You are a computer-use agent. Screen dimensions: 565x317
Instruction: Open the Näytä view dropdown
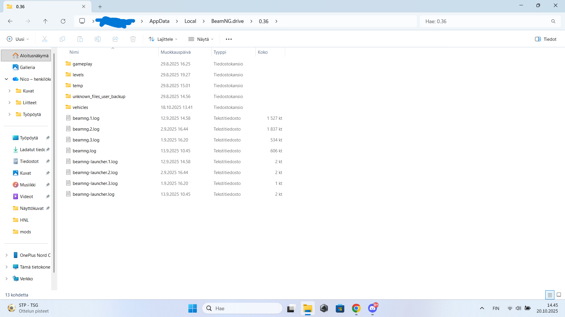[201, 39]
